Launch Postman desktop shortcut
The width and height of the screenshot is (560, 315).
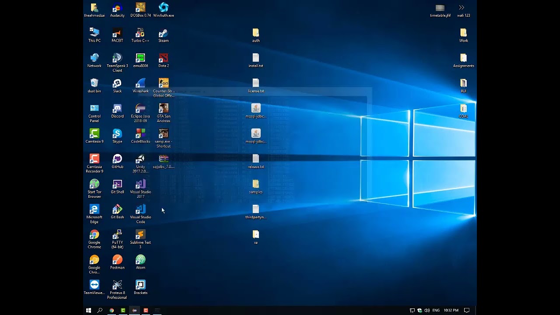pos(117,262)
